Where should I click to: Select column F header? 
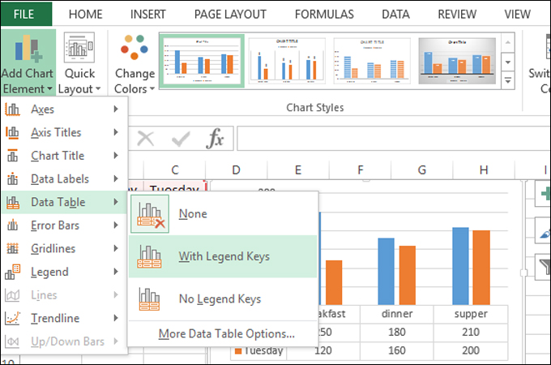361,170
